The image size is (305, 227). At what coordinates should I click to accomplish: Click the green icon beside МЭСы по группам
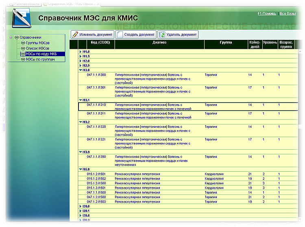(23, 59)
